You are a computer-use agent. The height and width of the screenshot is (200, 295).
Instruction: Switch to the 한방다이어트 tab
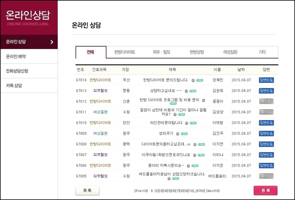[124, 52]
